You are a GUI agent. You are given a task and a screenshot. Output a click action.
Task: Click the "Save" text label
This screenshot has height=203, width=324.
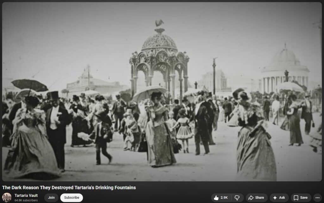click(304, 198)
